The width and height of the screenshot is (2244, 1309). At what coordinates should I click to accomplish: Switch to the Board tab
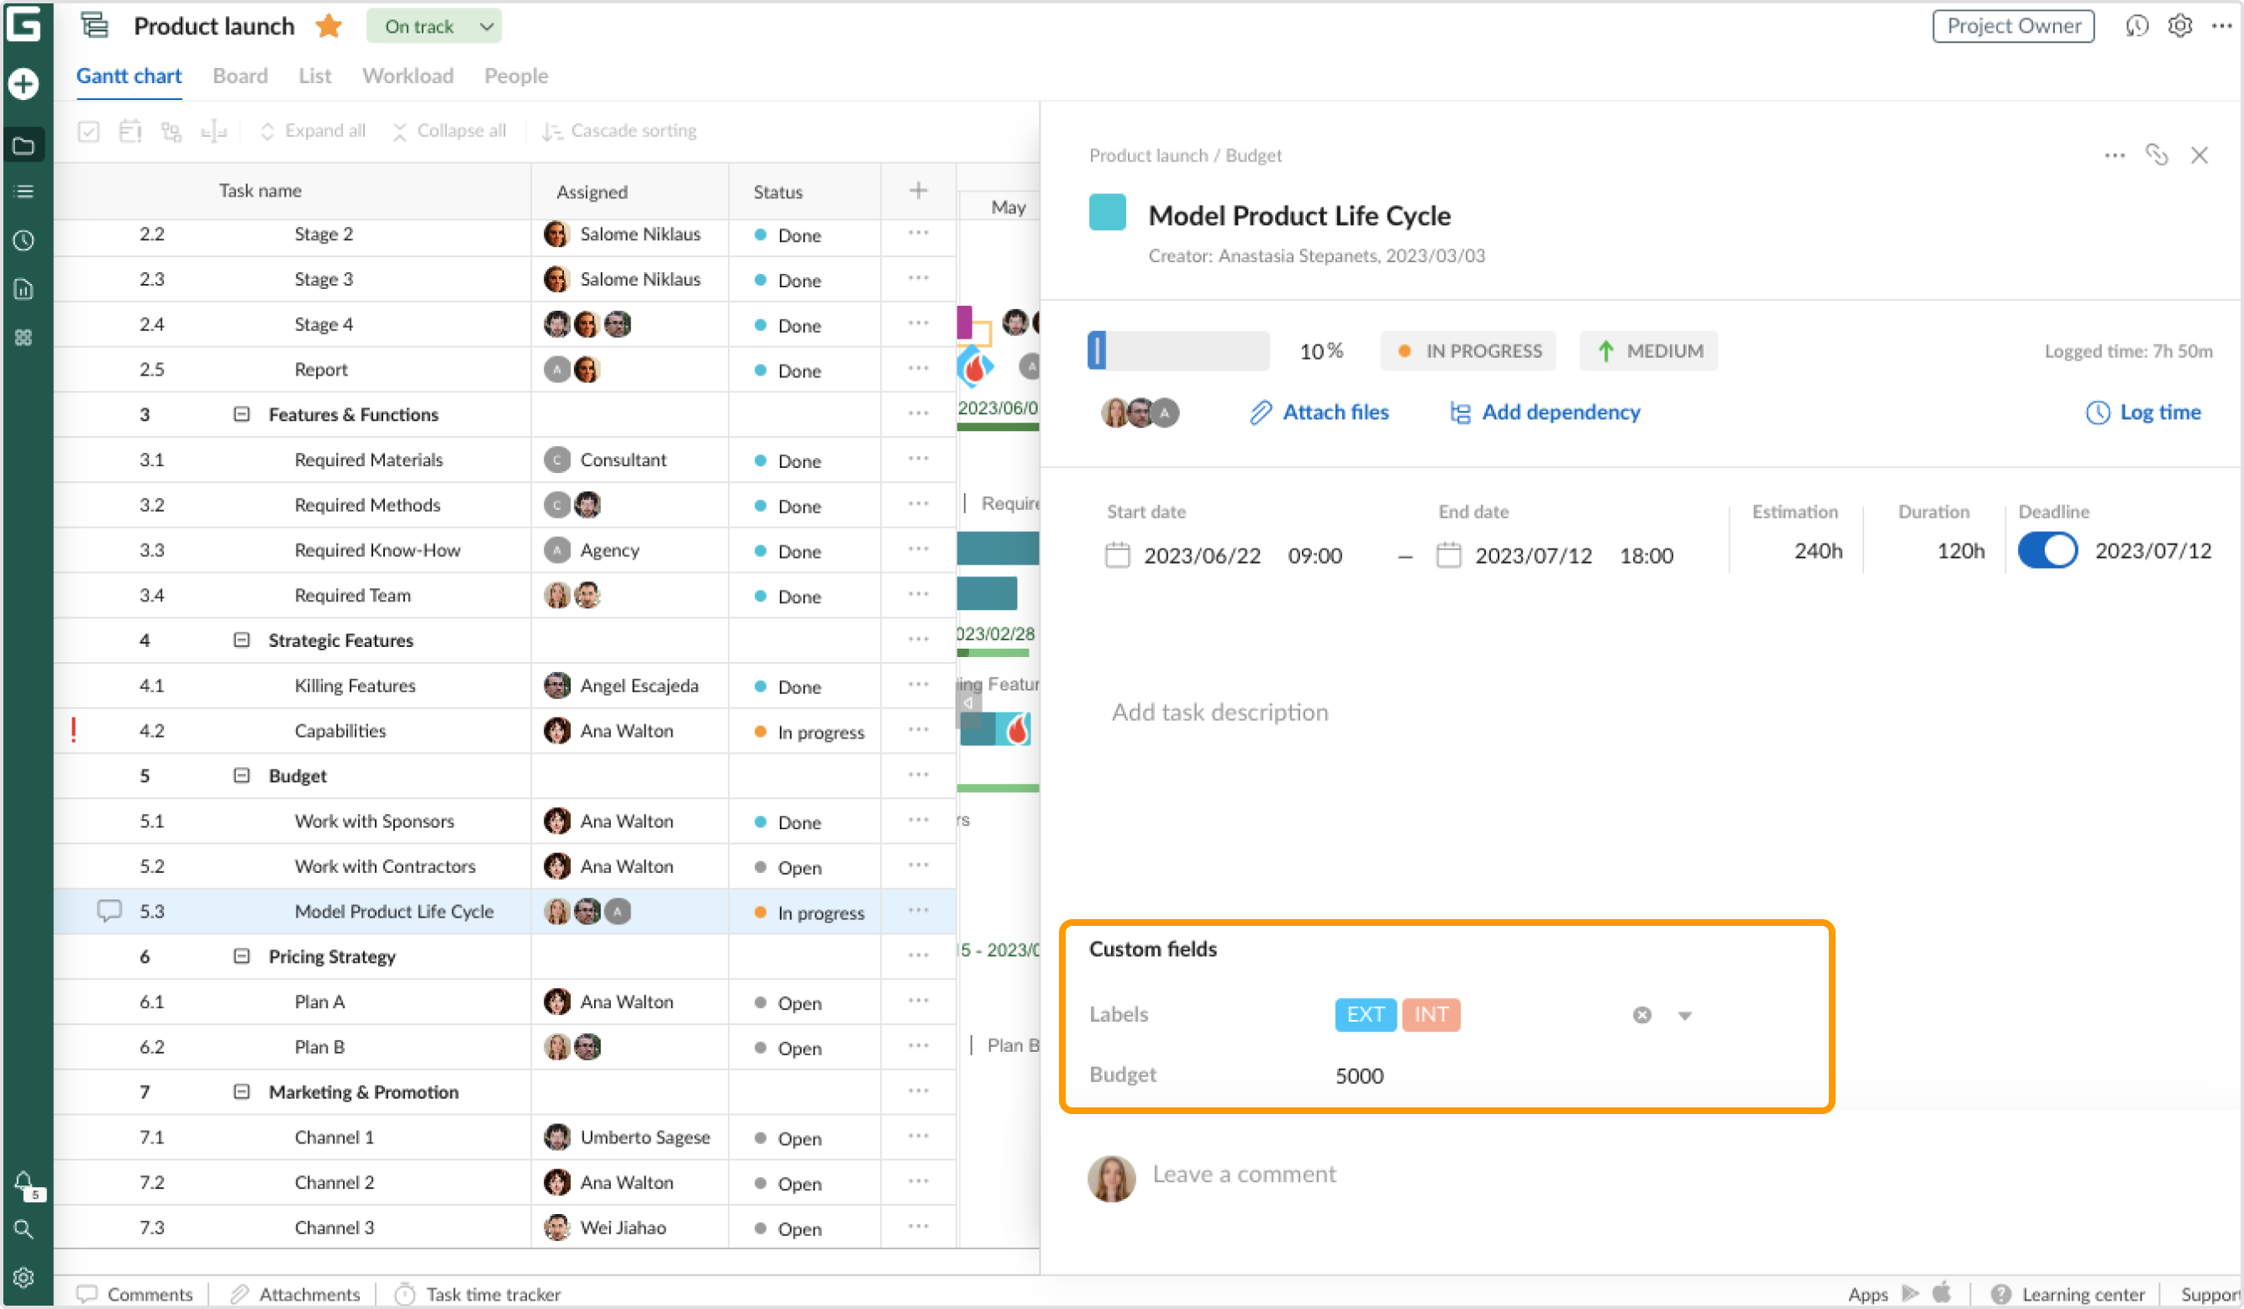click(240, 76)
